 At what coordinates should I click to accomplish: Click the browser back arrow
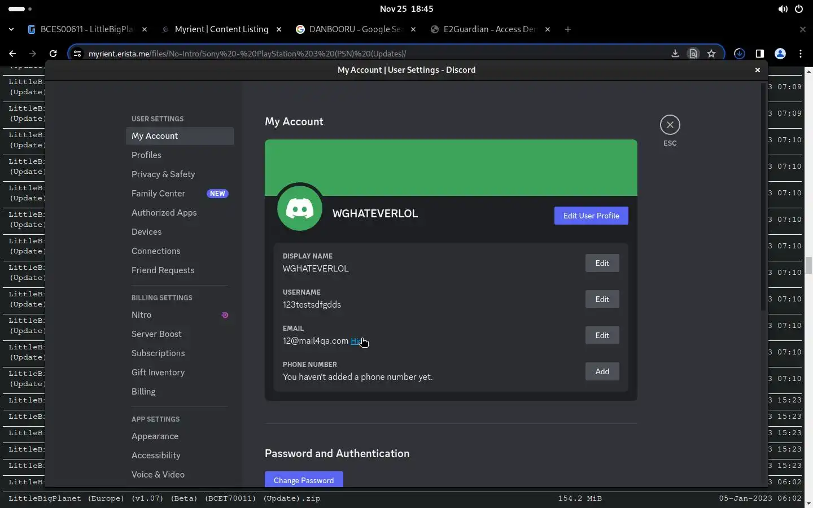(x=12, y=54)
